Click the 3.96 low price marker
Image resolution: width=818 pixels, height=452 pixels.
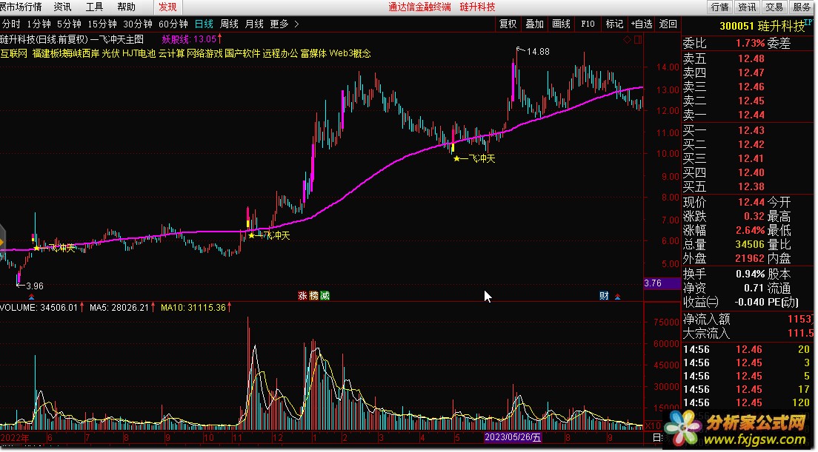tap(30, 286)
